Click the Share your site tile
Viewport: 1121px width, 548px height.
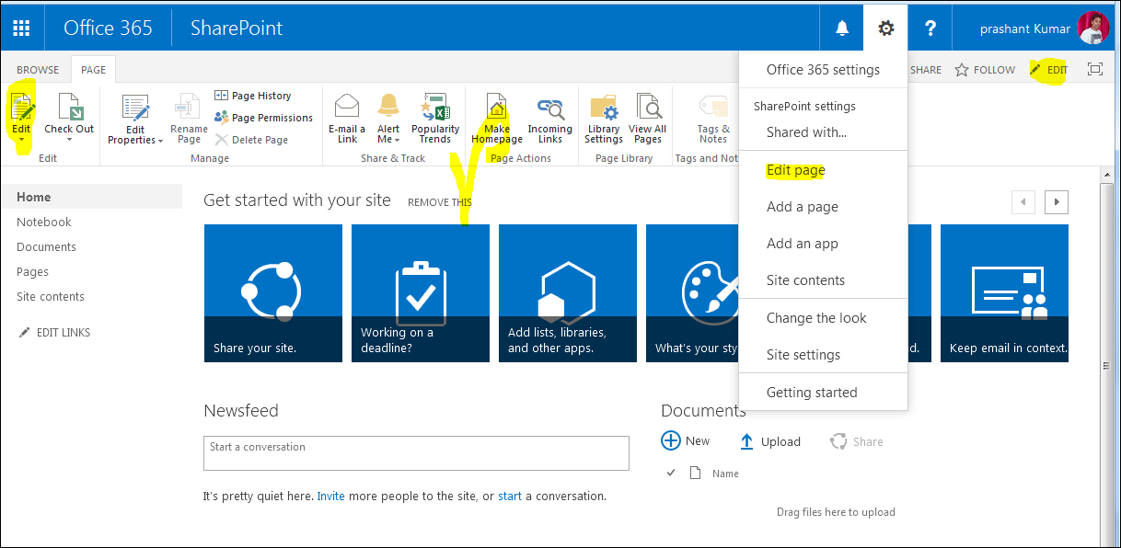click(272, 293)
